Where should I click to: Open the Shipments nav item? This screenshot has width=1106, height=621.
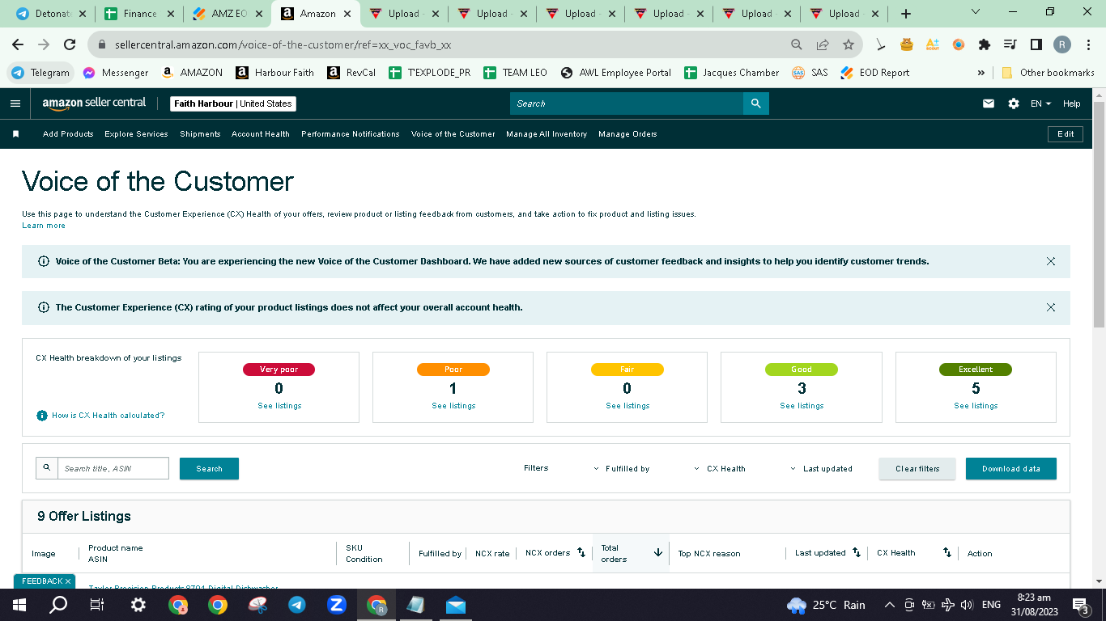point(200,134)
